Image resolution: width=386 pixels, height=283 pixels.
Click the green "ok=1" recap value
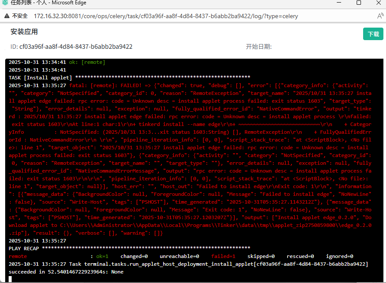pyautogui.click(x=102, y=256)
